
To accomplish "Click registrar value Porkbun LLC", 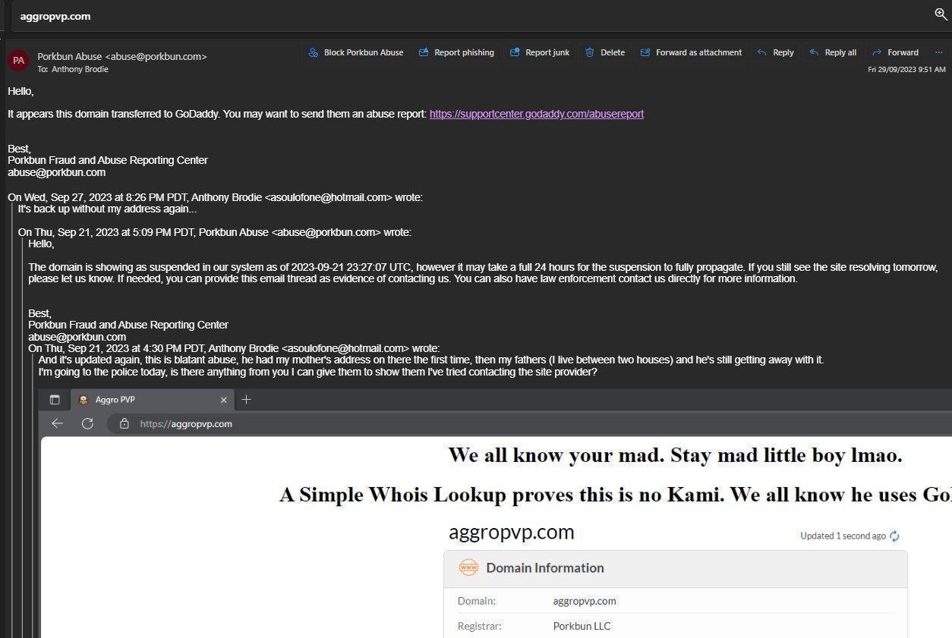I will 582,626.
